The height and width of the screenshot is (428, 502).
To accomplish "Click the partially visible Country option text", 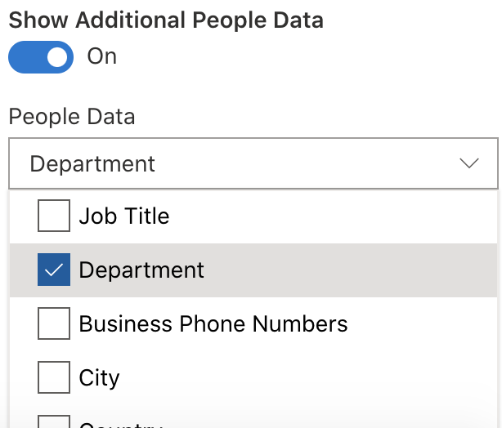I will pos(120,425).
